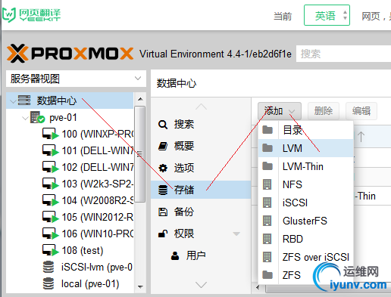Image resolution: width=391 pixels, height=297 pixels.
Task: Click the side menu scroll down chevron
Action: [201, 285]
